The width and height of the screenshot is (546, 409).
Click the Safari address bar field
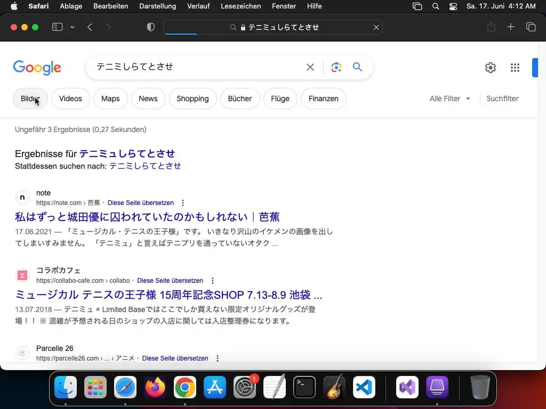click(273, 27)
